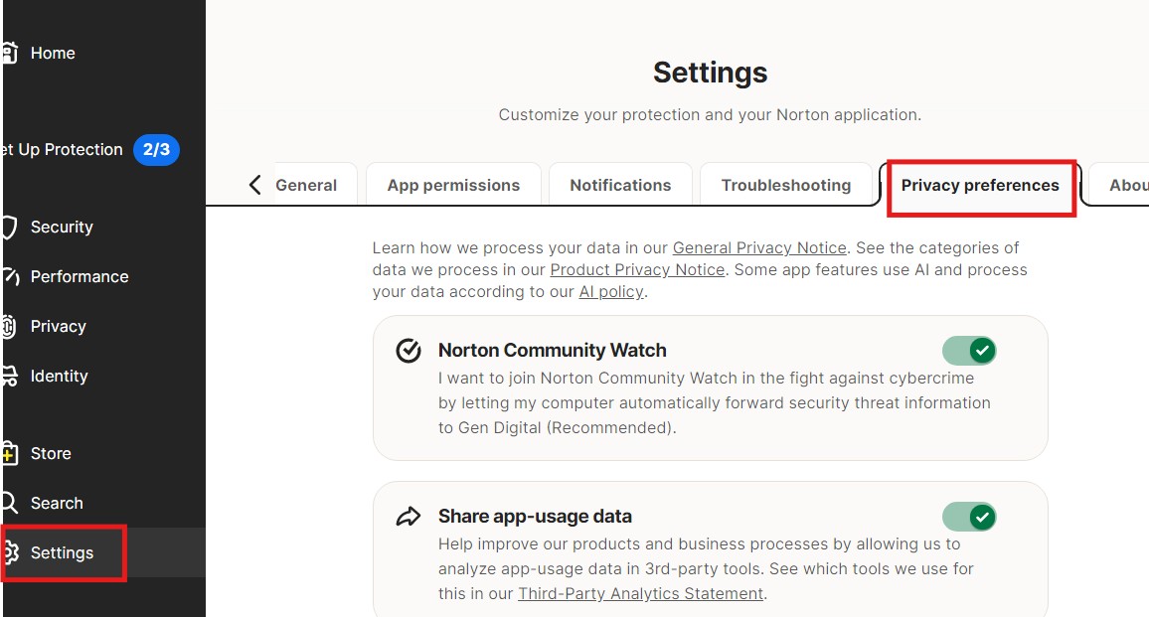The width and height of the screenshot is (1149, 617).
Task: Click the Settings gear icon
Action: pyautogui.click(x=10, y=552)
